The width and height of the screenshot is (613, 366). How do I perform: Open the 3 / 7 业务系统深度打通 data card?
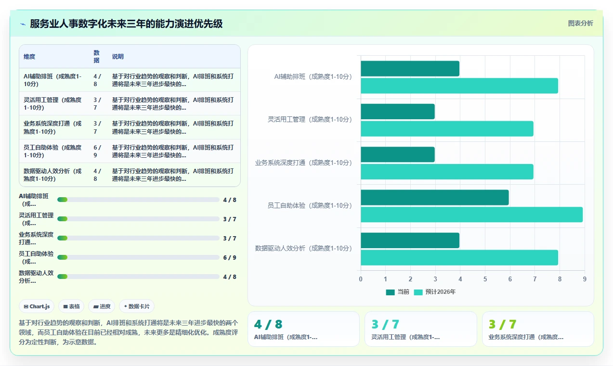coord(538,329)
